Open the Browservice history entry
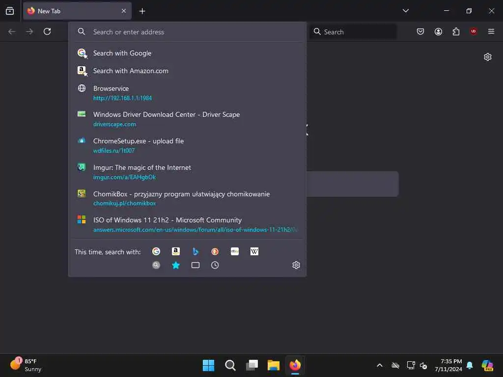 point(187,93)
